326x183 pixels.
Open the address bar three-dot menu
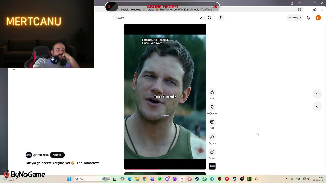pos(307,9)
